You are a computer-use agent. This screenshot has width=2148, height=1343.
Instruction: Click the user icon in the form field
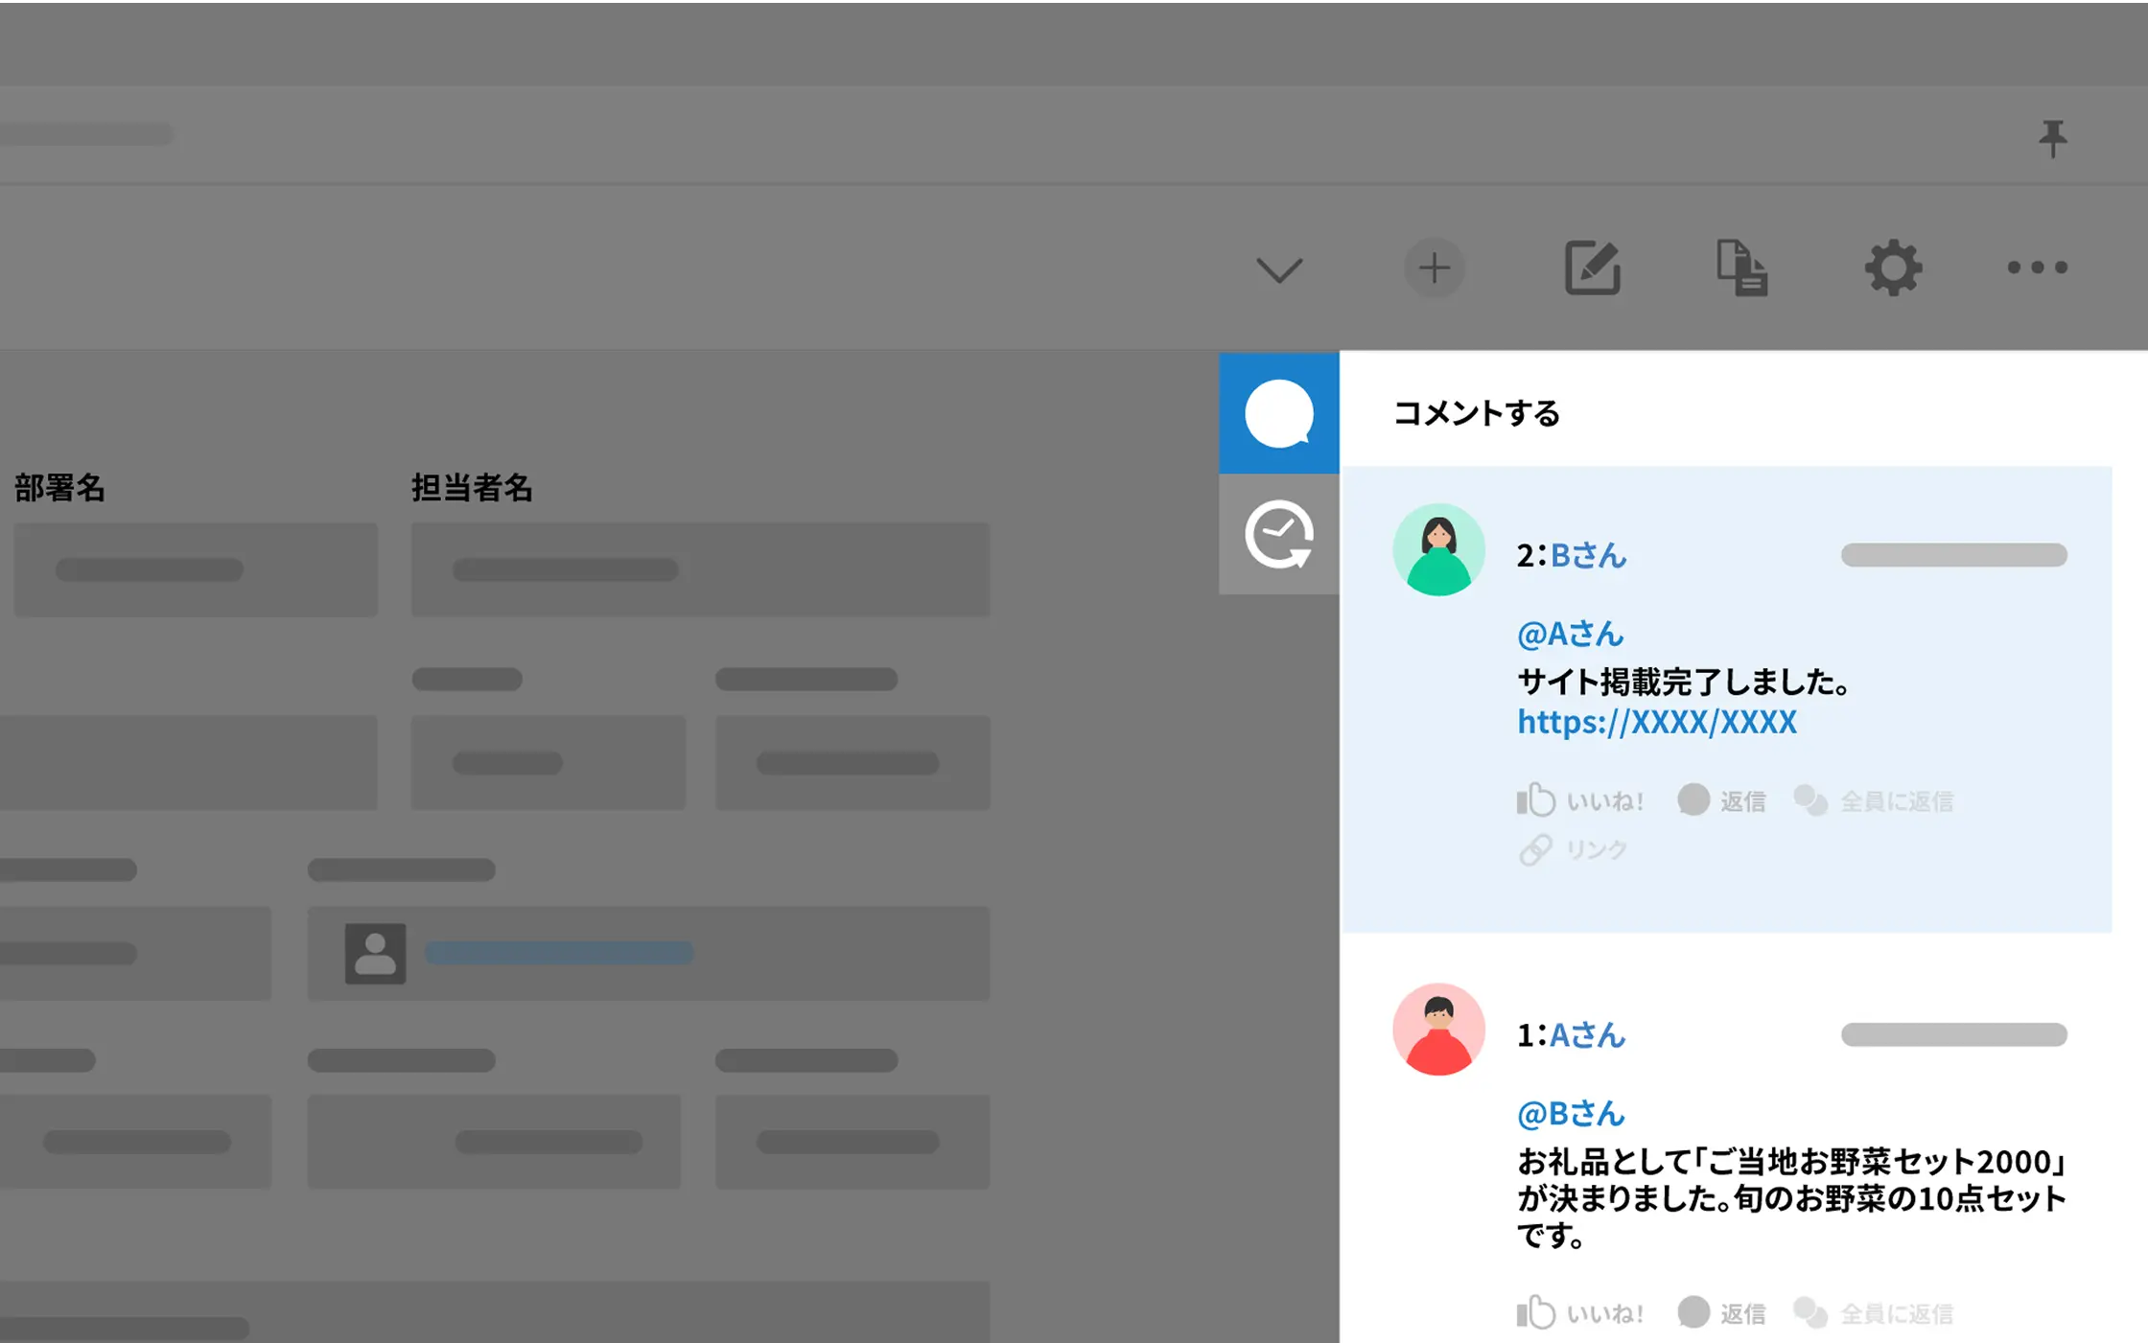point(375,954)
